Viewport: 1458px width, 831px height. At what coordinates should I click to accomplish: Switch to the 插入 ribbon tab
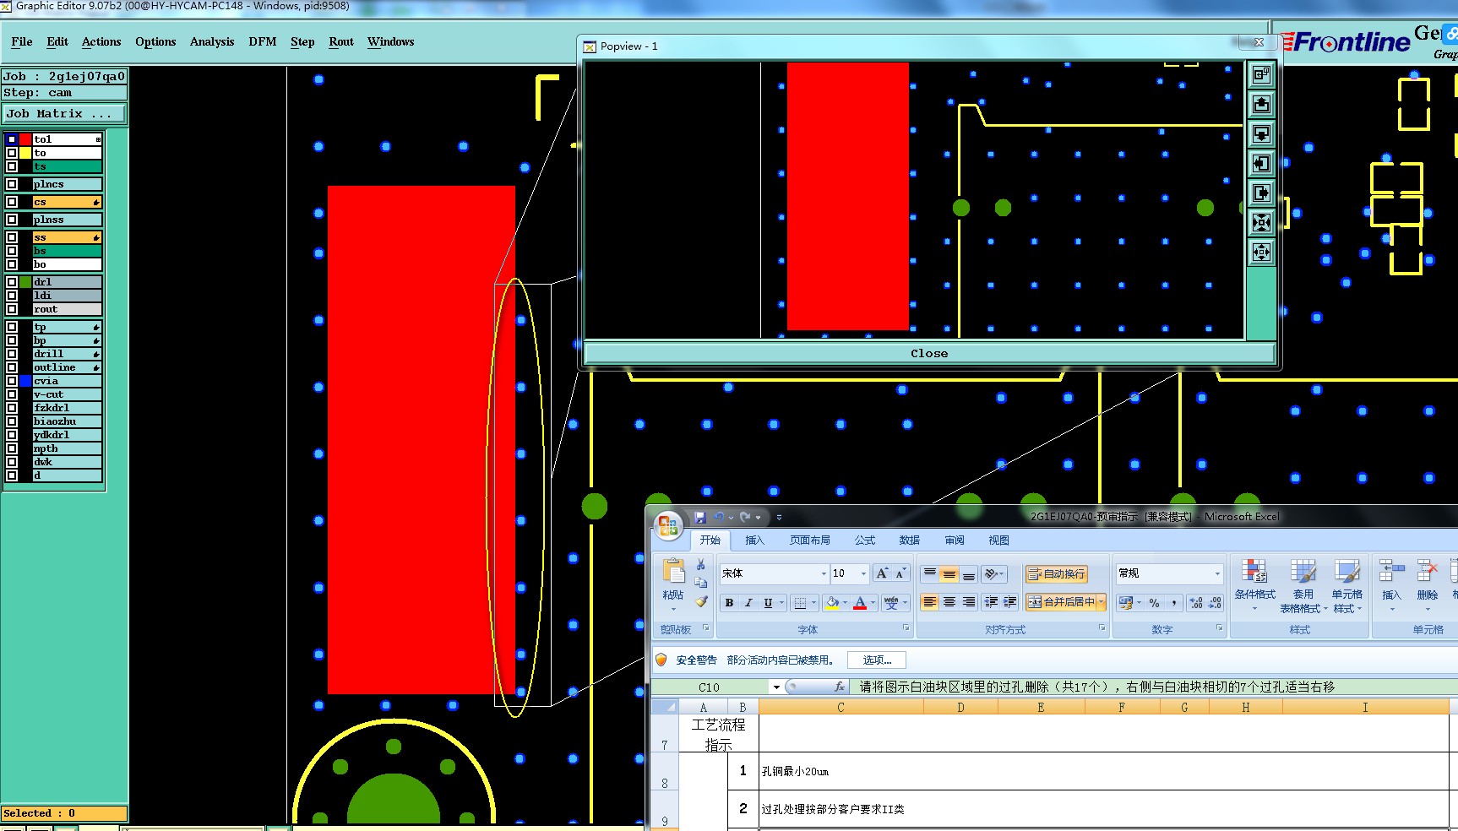(754, 540)
